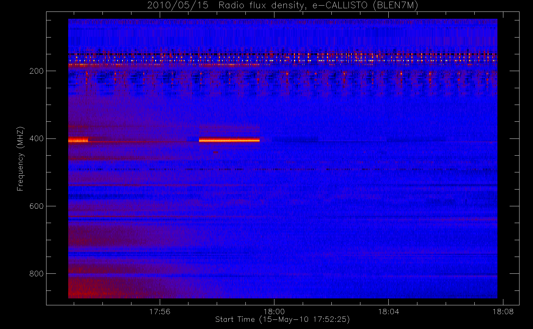Click the bright red burst at plot start near 400 MHz
Viewport: 533px width, 329px height.
[x=78, y=140]
